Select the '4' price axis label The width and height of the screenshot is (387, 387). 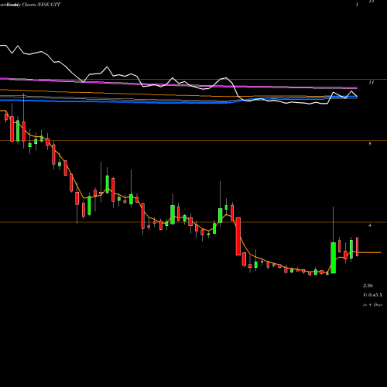[x=370, y=225]
